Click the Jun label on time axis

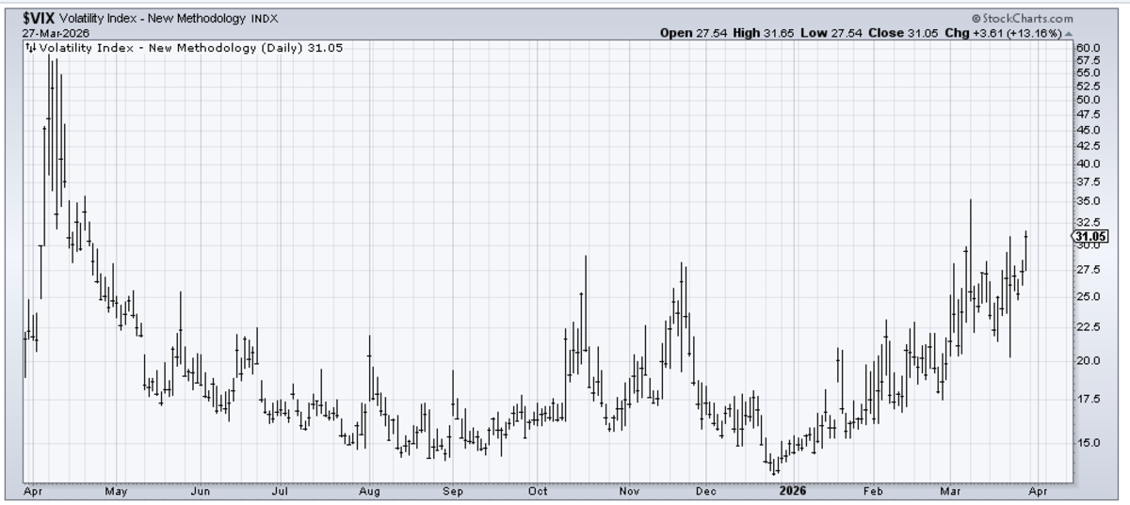[201, 490]
